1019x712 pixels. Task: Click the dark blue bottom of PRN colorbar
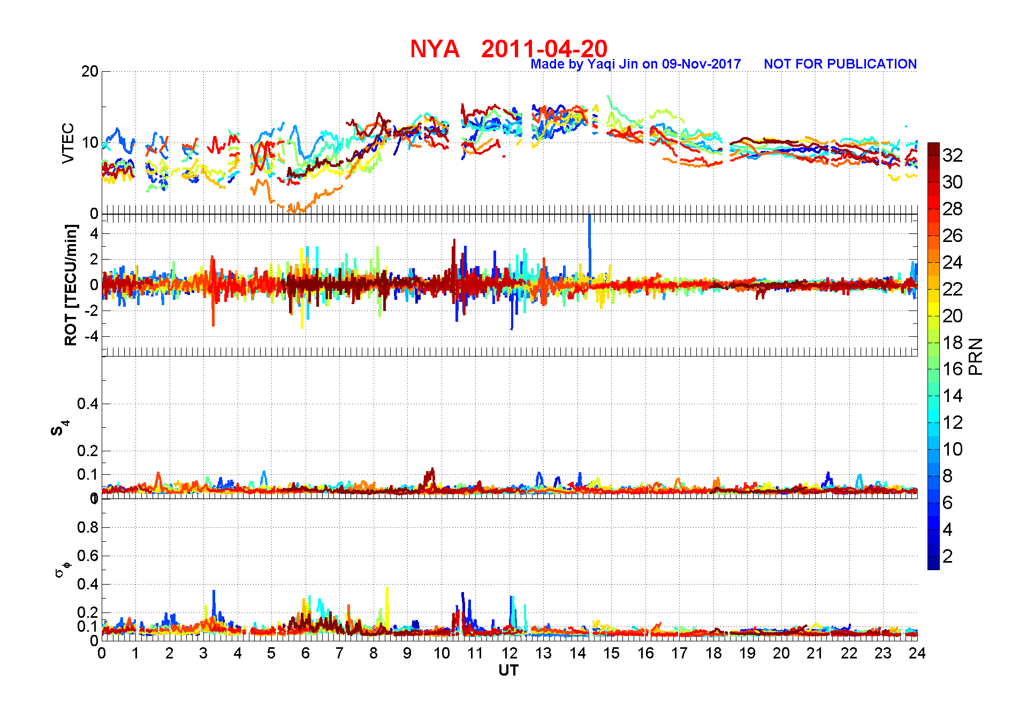(x=933, y=563)
